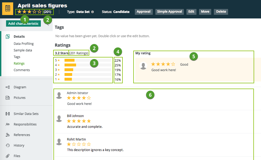Image resolution: width=261 pixels, height=160 pixels.
Task: Go to Comments in the Details menu
Action: pyautogui.click(x=22, y=70)
